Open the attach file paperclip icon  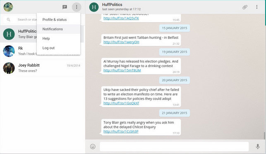pos(245,7)
